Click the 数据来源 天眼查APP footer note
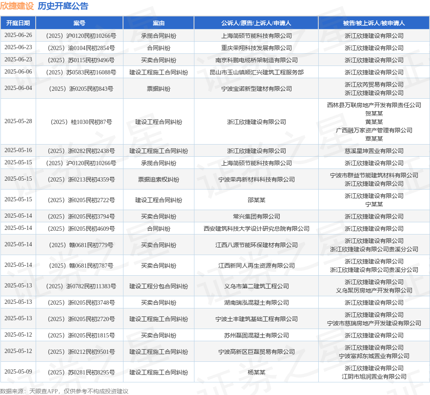Image resolution: width=430 pixels, height=395 pixels. (64, 391)
